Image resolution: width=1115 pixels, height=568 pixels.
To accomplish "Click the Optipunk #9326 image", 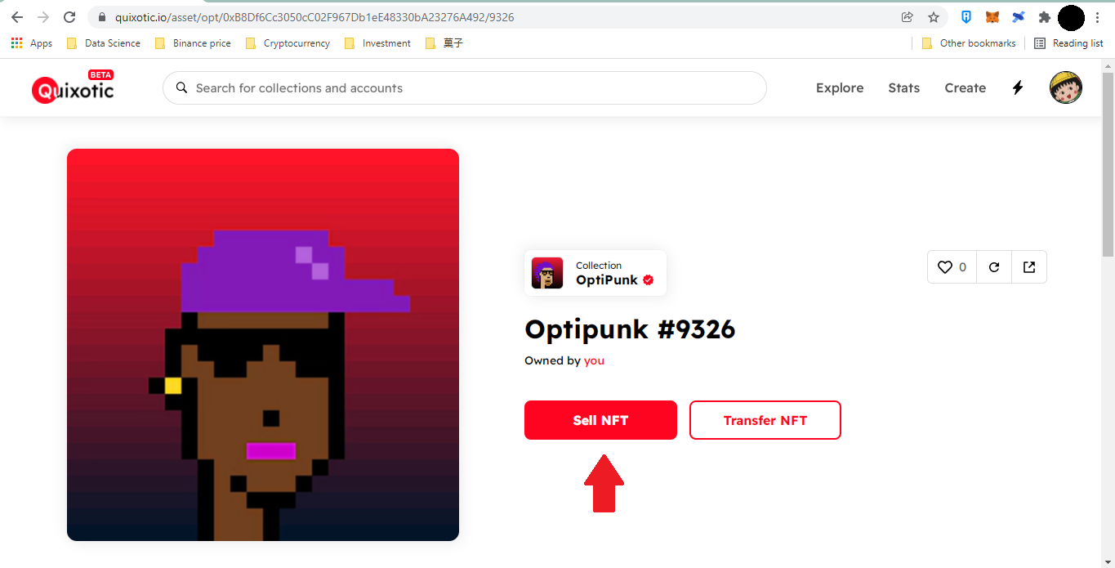I will click(263, 345).
